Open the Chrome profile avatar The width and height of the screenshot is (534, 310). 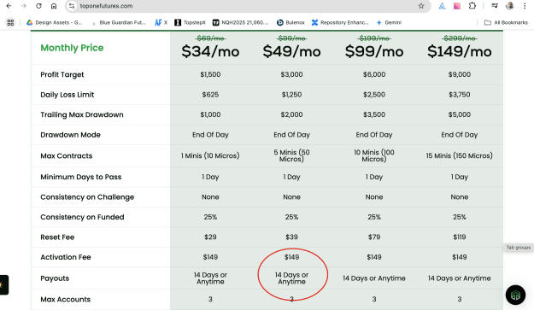tap(510, 6)
